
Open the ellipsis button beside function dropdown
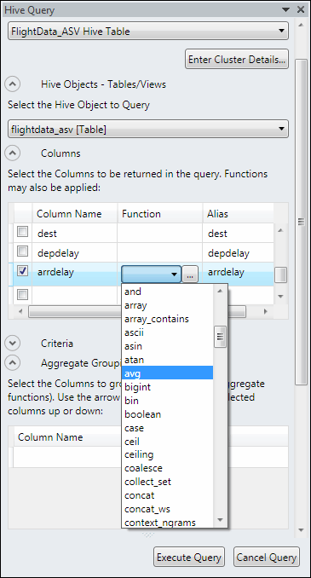[190, 275]
